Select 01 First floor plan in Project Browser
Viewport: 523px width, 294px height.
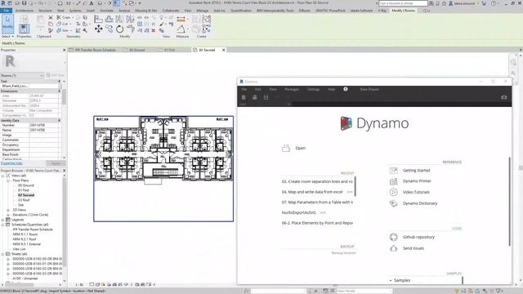click(24, 190)
